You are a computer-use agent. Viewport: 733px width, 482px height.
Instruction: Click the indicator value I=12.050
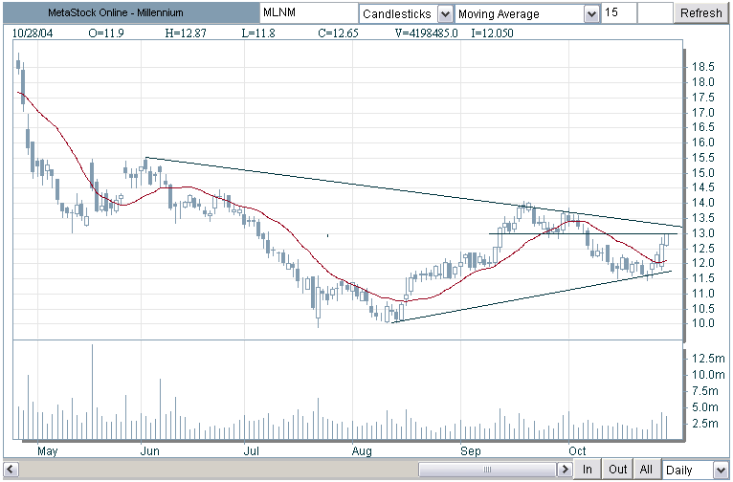pyautogui.click(x=492, y=33)
